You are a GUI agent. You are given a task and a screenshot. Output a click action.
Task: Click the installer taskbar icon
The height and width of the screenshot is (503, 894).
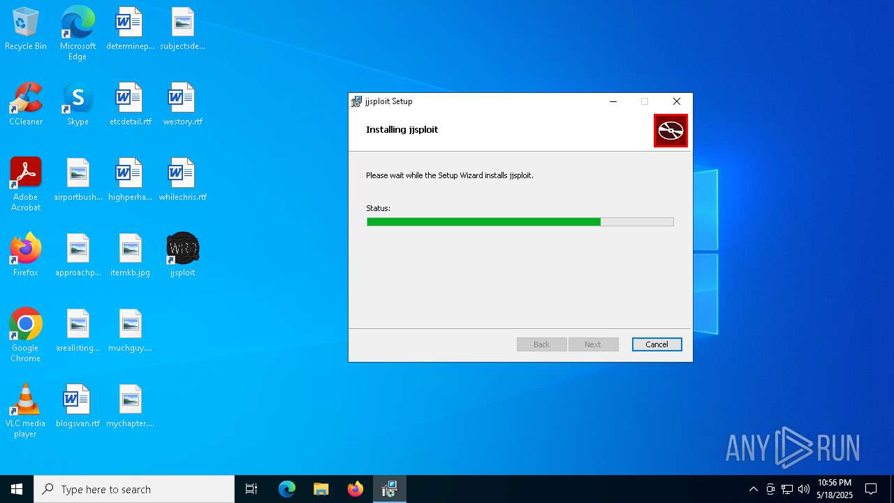390,489
